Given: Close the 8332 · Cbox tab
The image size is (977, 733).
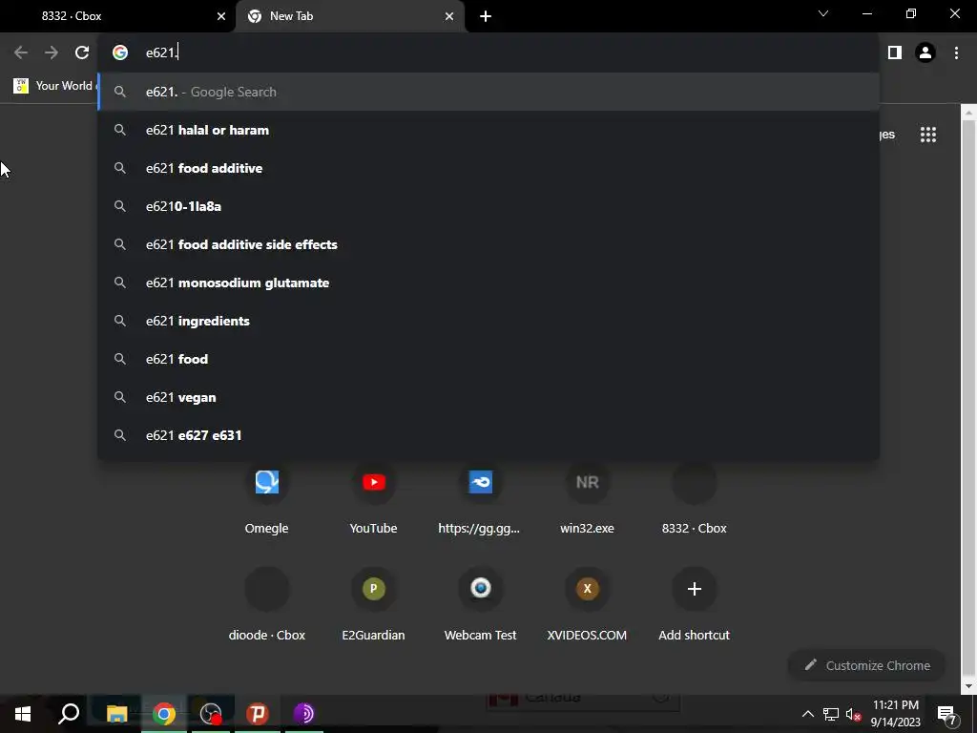Looking at the screenshot, I should pos(221,16).
